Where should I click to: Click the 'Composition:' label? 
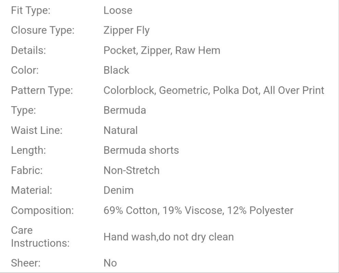tap(42, 210)
